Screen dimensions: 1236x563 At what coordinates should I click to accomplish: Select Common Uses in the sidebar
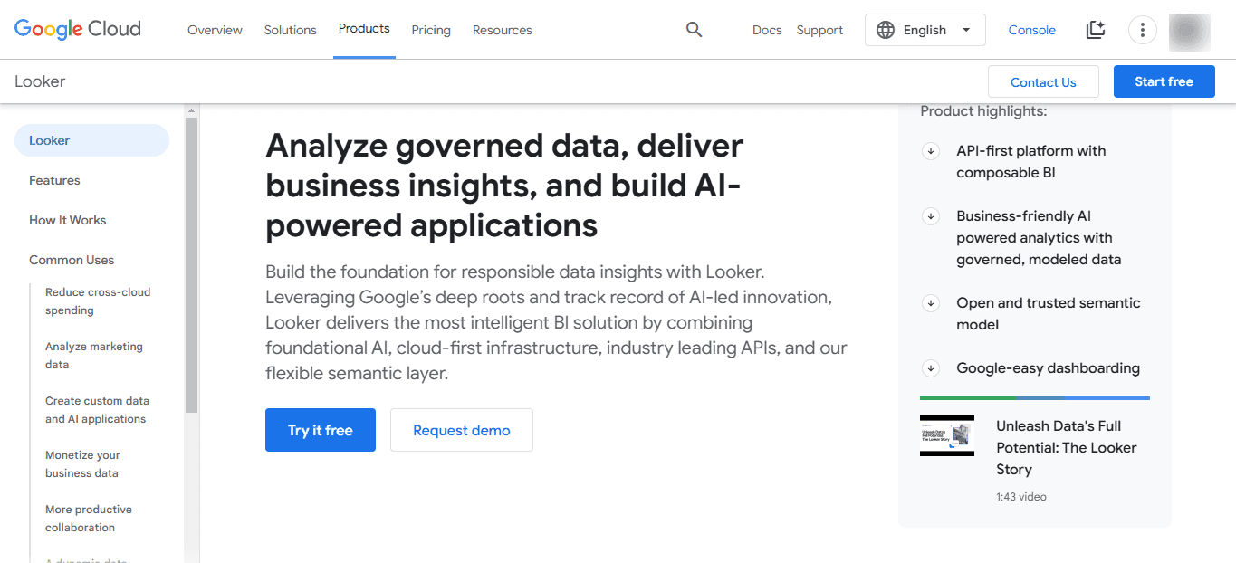72,260
